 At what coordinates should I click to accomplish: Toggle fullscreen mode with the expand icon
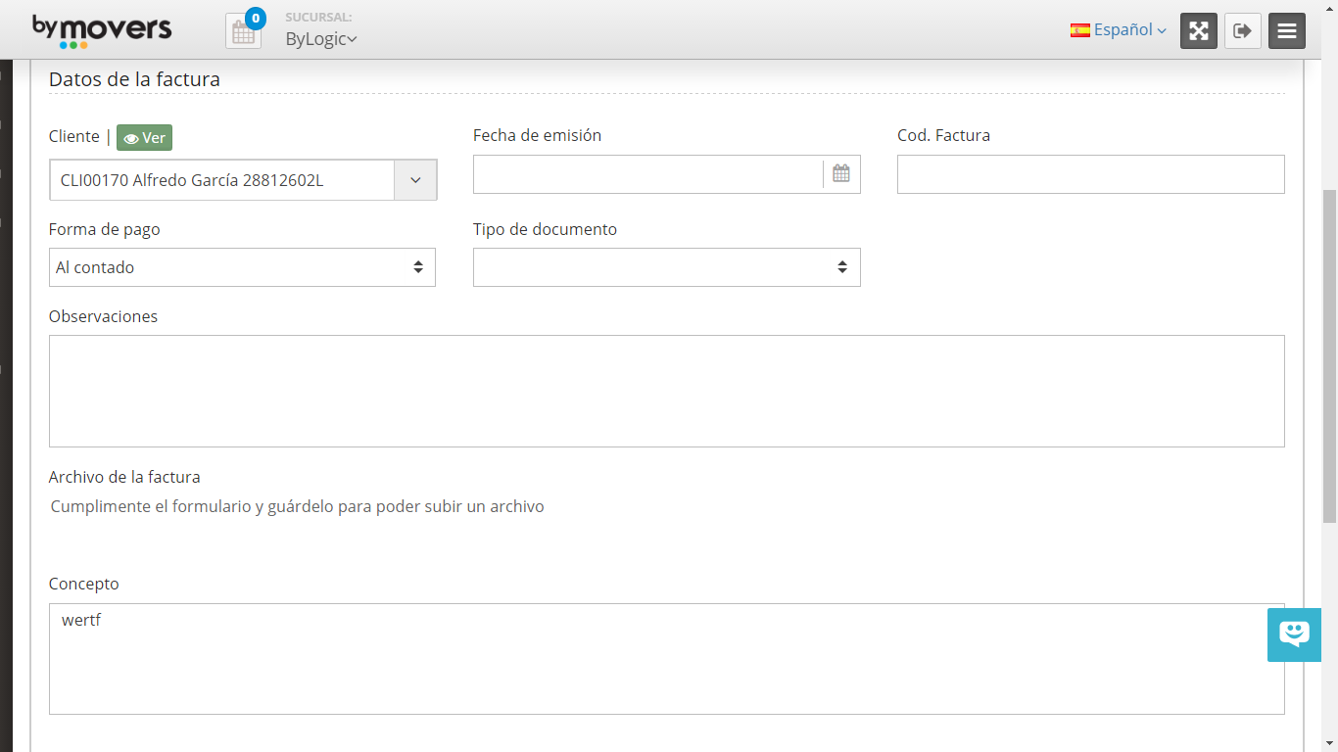click(x=1198, y=30)
